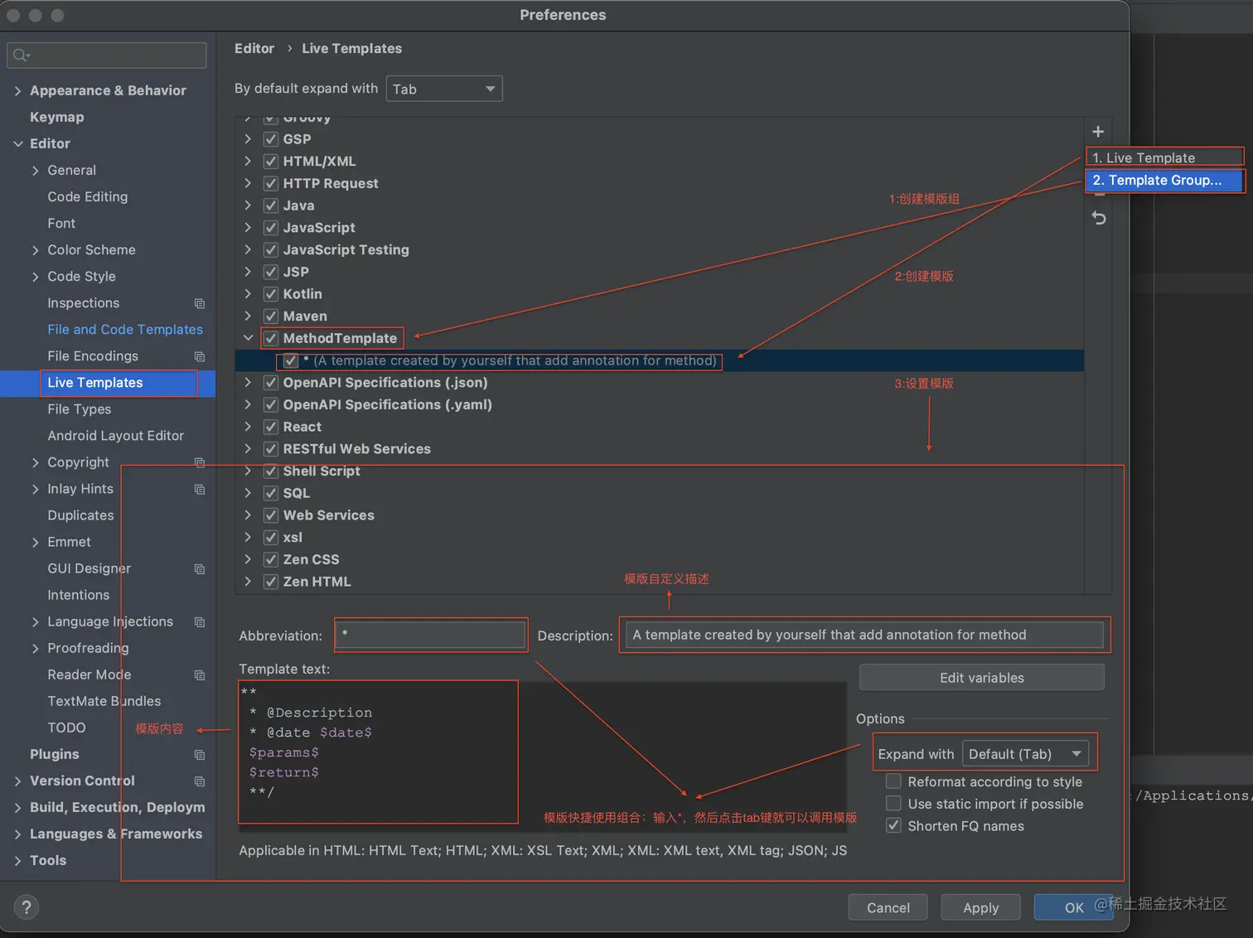Expand the Emmet node
The image size is (1253, 938).
[35, 542]
